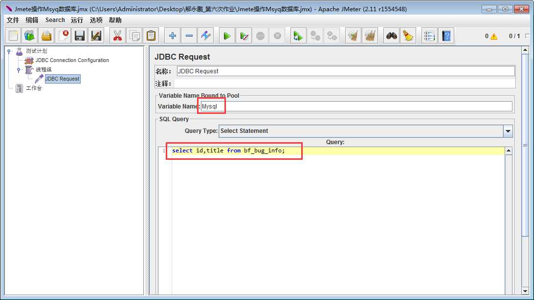Click the Open file folder icon
Image resolution: width=534 pixels, height=300 pixels.
(x=46, y=36)
